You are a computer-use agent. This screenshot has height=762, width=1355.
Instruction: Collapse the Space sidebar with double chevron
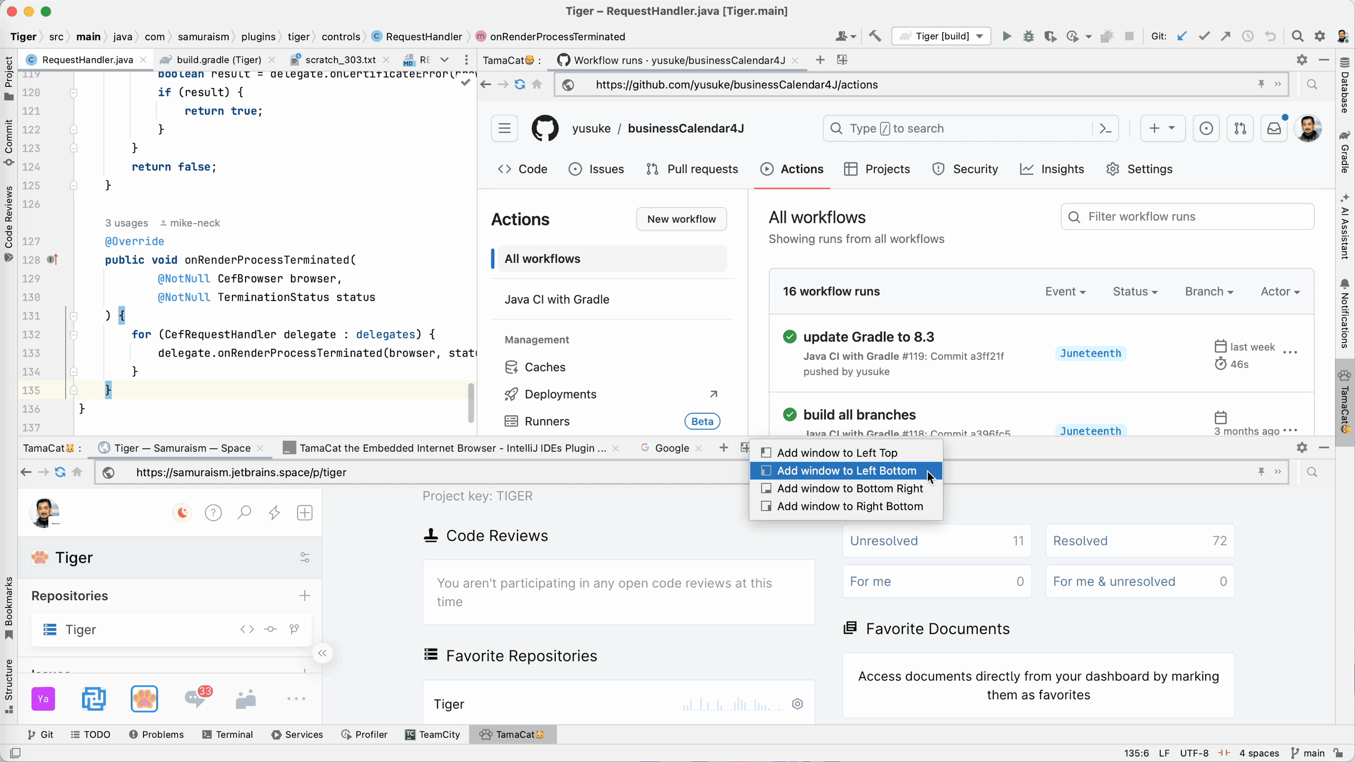click(322, 654)
